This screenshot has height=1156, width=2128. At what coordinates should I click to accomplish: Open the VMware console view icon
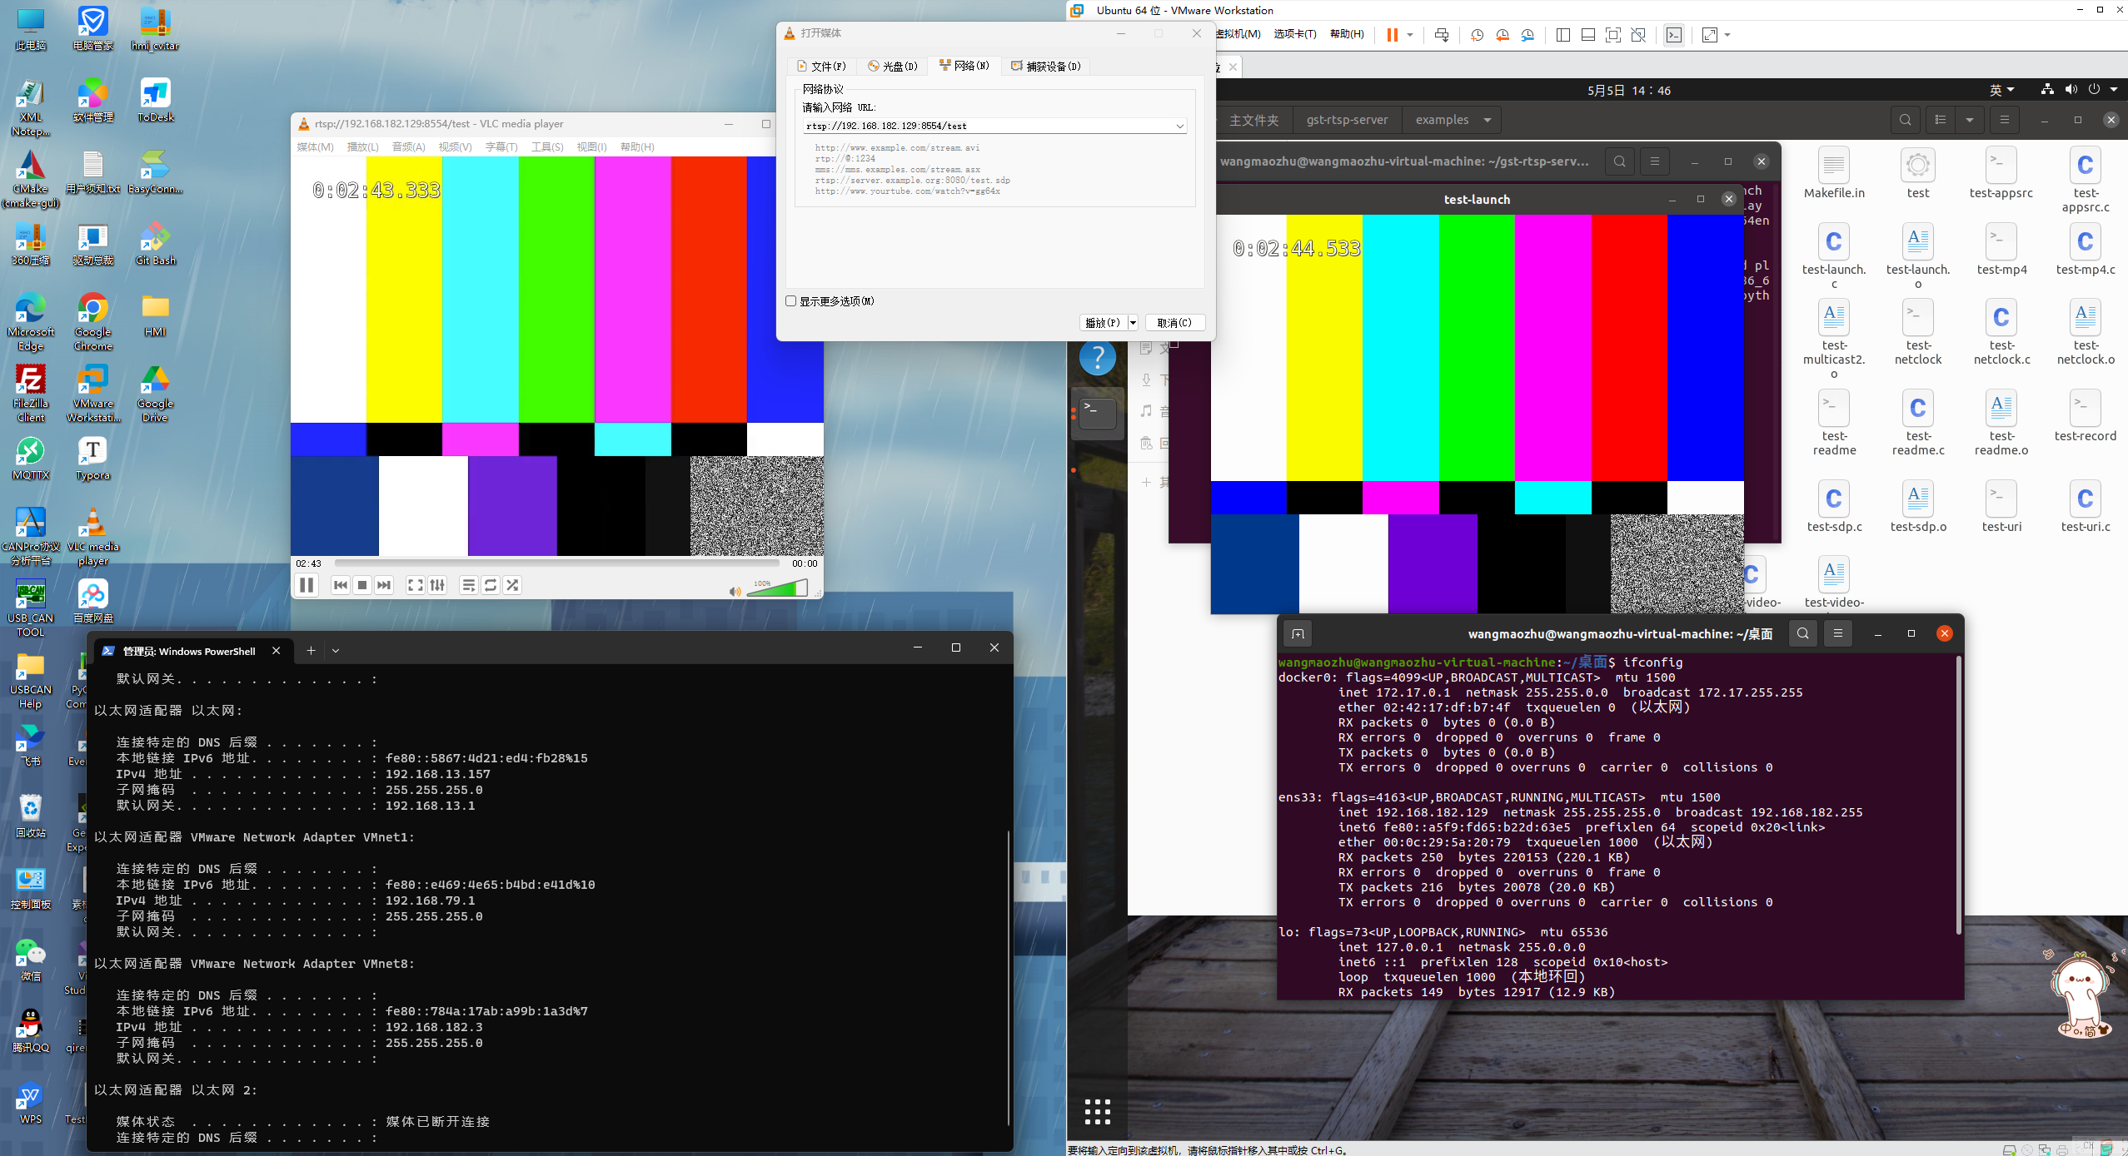click(1673, 35)
